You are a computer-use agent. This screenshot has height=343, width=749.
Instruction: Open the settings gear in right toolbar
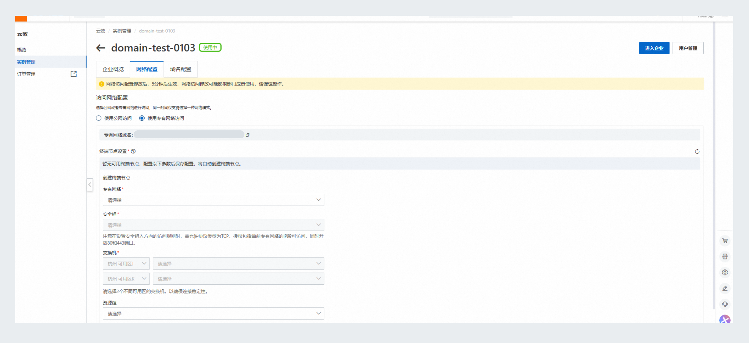(x=725, y=273)
